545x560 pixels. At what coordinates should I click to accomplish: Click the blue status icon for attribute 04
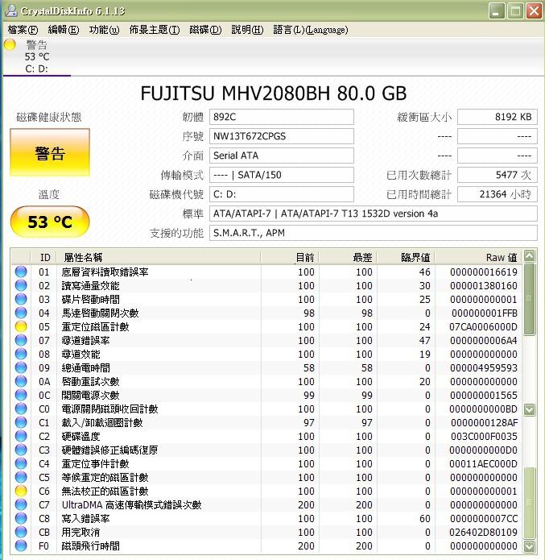pos(21,313)
